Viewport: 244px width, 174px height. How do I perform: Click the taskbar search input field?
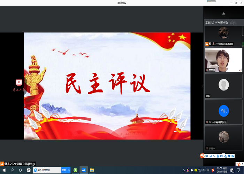tap(48, 170)
